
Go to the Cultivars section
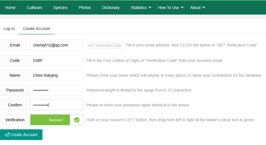pos(34,8)
